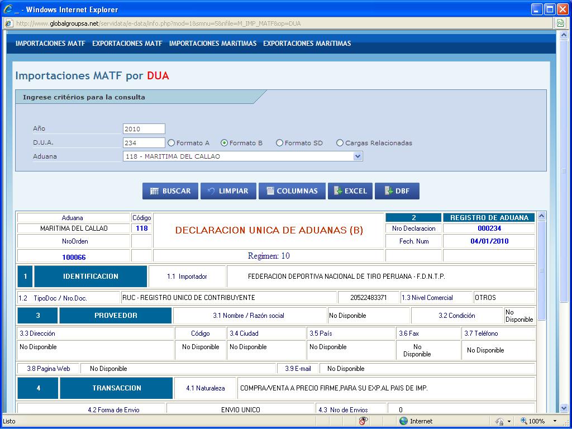Open the COLUMNAS column selector
This screenshot has height=429, width=572.
point(292,191)
